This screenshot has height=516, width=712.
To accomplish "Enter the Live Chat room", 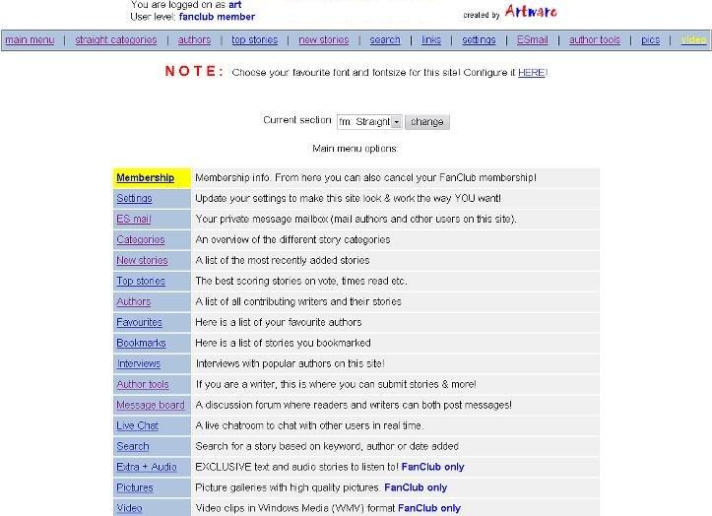I will [x=137, y=426].
